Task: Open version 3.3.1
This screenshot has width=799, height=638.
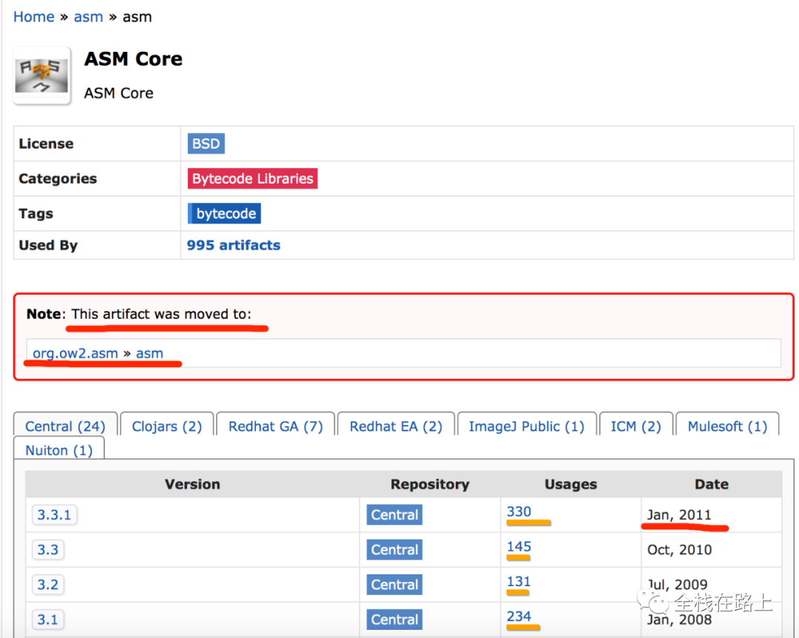Action: pos(54,514)
